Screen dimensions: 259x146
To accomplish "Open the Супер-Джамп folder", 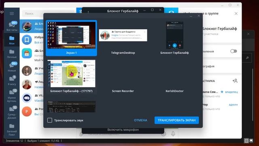I will 12,113.
